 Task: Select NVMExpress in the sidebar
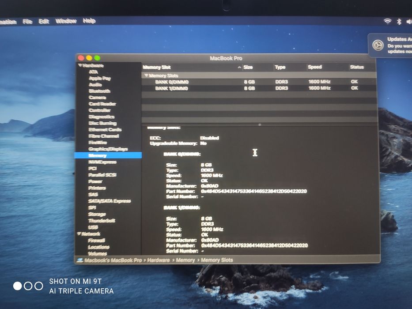point(102,162)
